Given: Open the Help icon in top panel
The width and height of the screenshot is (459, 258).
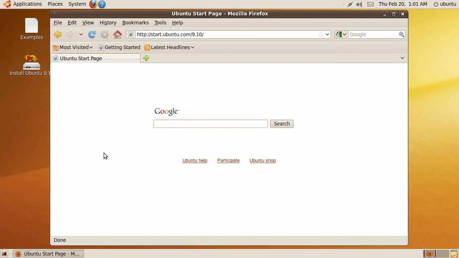Looking at the screenshot, I should click(x=102, y=4).
